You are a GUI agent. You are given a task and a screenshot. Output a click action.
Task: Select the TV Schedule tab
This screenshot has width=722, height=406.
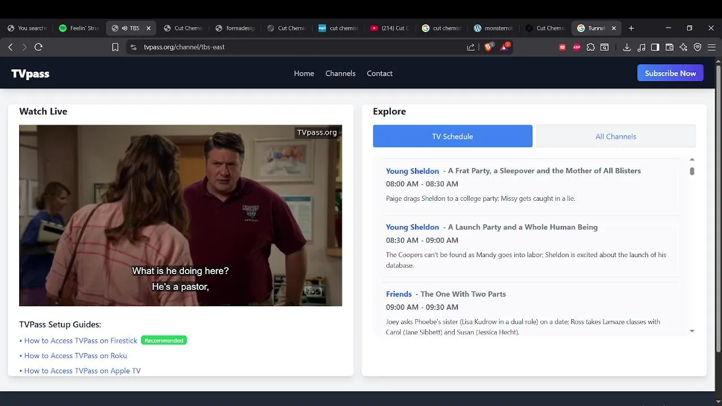[x=452, y=136]
